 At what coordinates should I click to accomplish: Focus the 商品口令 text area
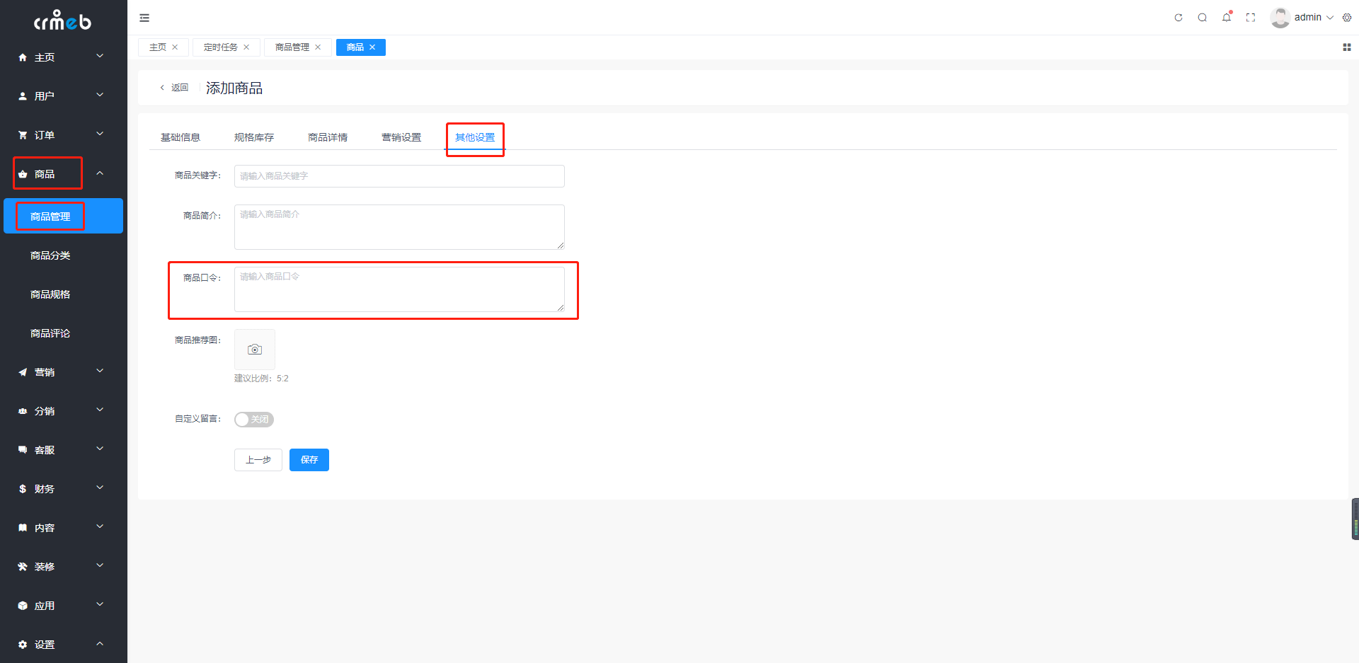(x=399, y=289)
